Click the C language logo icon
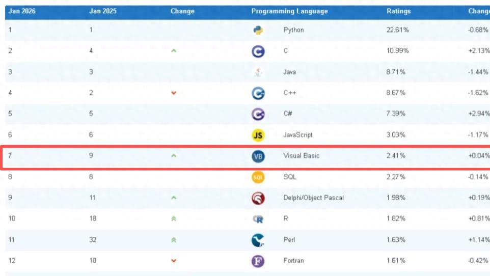Image resolution: width=490 pixels, height=276 pixels. pyautogui.click(x=258, y=51)
